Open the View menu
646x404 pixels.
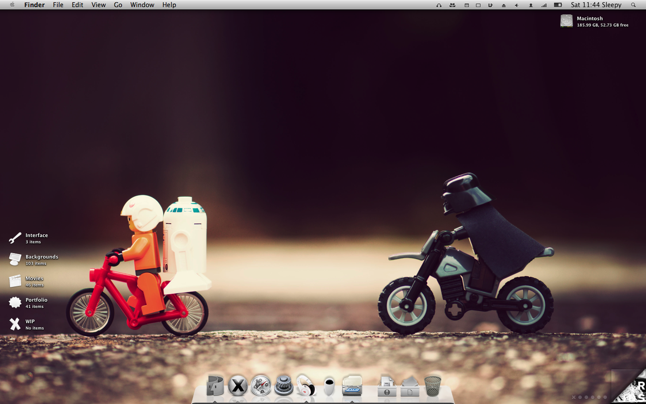tap(98, 5)
